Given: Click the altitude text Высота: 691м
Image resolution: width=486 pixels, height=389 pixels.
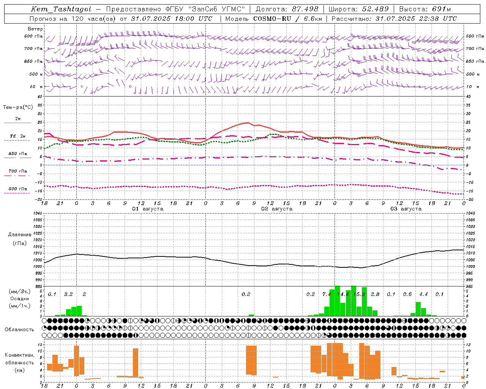Looking at the screenshot, I should (425, 9).
